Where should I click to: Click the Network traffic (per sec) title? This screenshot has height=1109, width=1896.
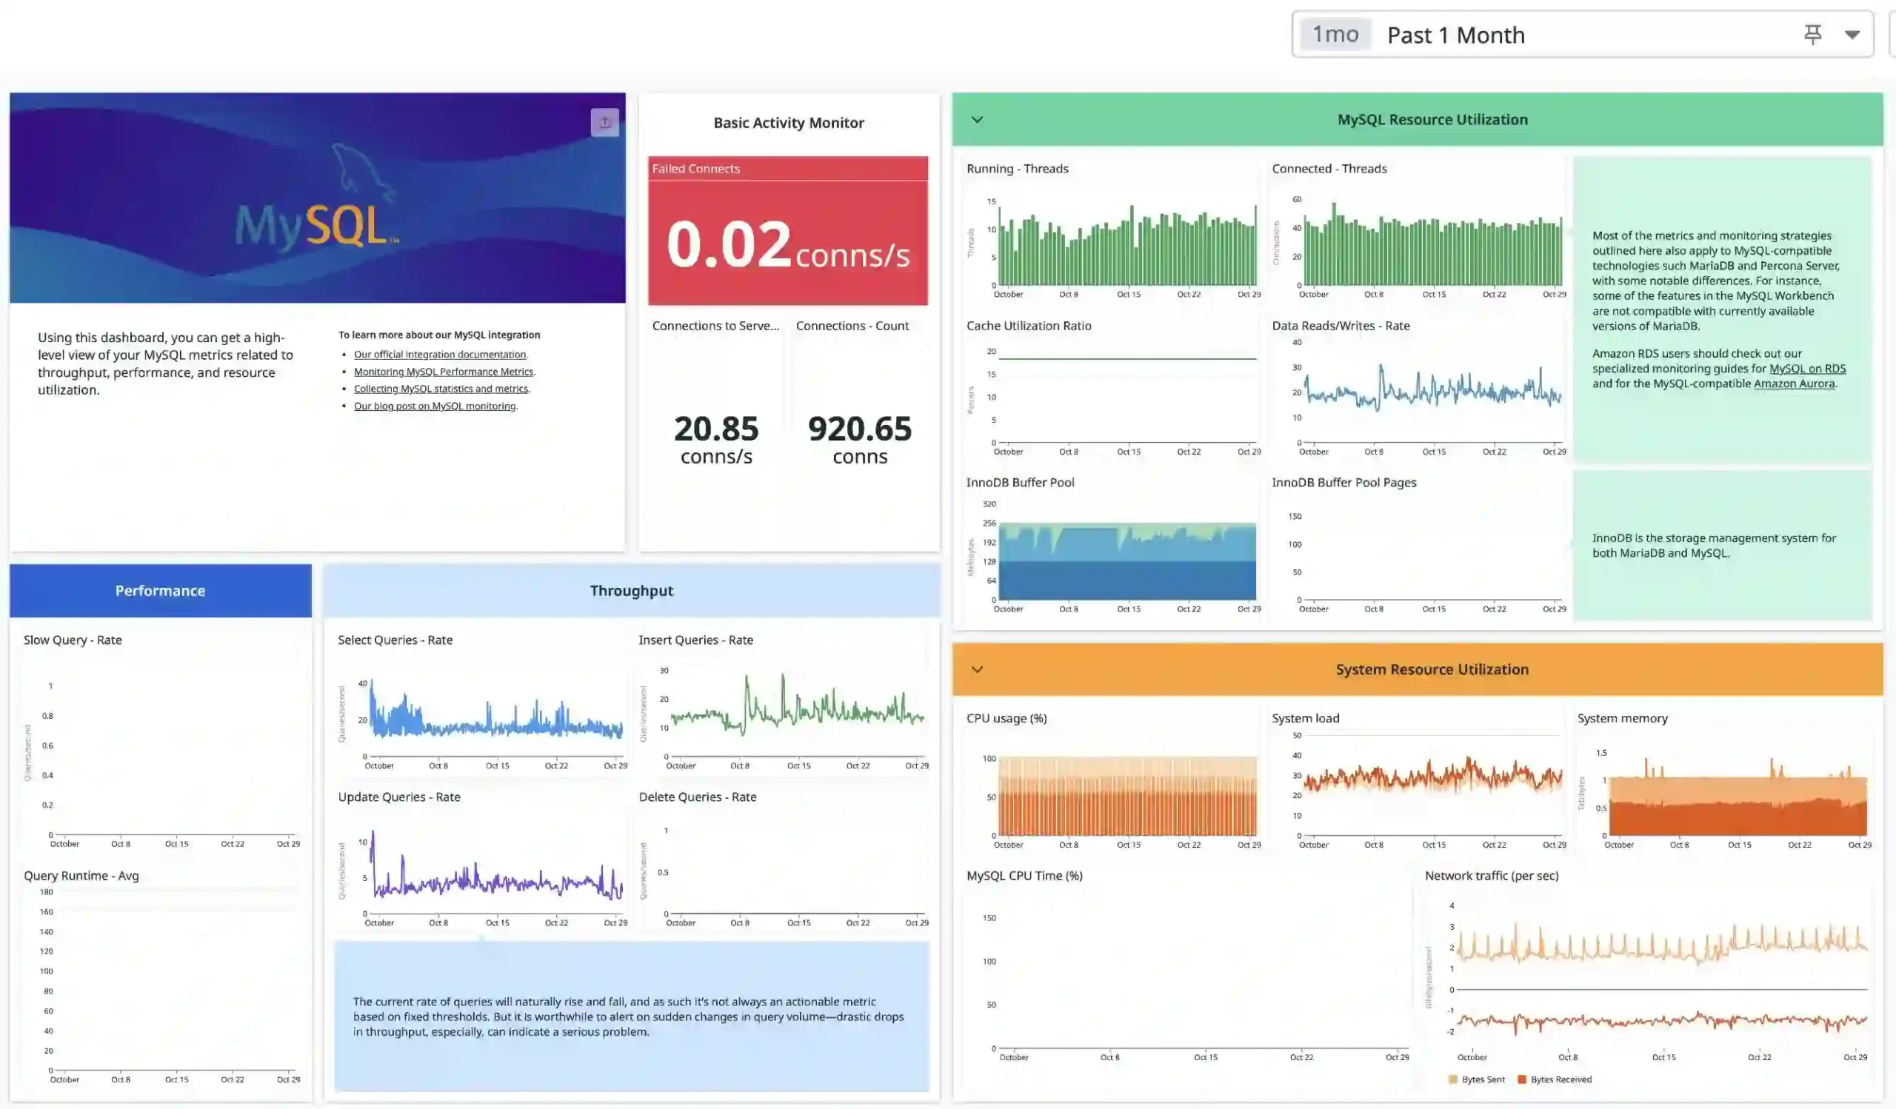tap(1491, 876)
